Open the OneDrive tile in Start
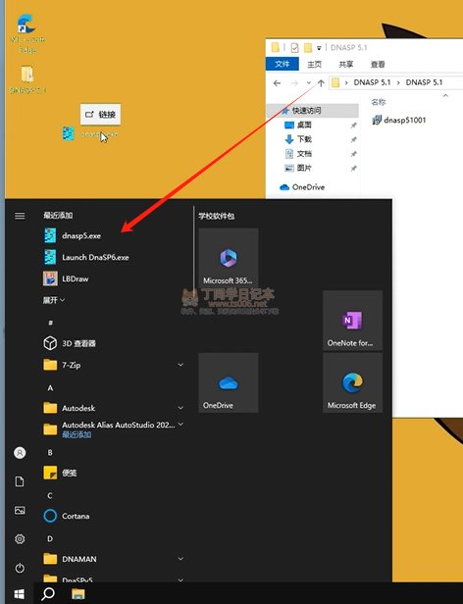Screen dimensions: 463x604 (x=229, y=382)
